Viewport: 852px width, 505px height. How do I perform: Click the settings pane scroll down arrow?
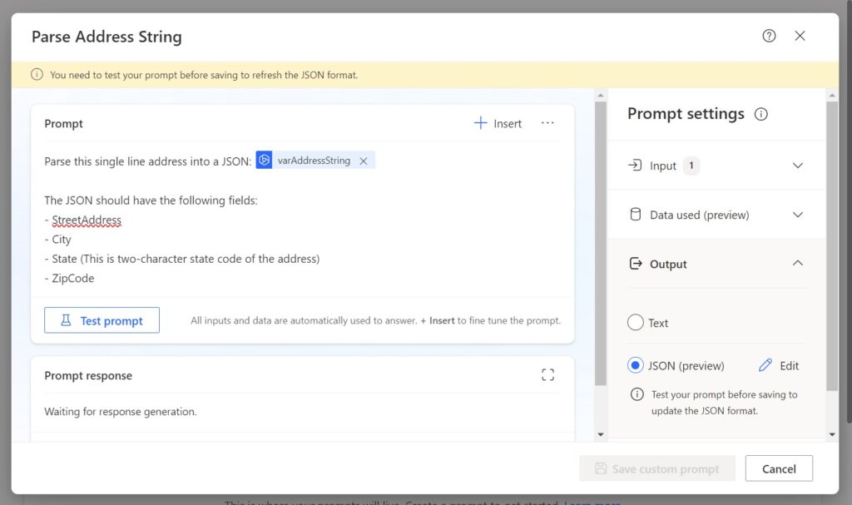coord(832,434)
